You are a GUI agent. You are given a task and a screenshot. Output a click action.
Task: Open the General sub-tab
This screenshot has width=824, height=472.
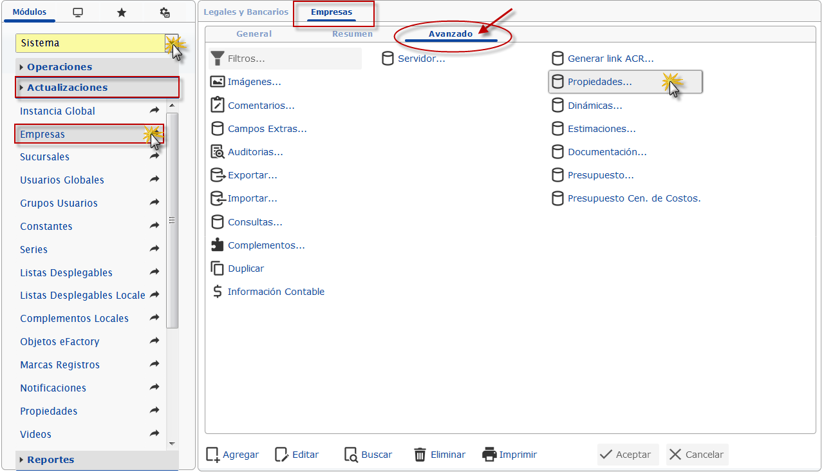[254, 34]
